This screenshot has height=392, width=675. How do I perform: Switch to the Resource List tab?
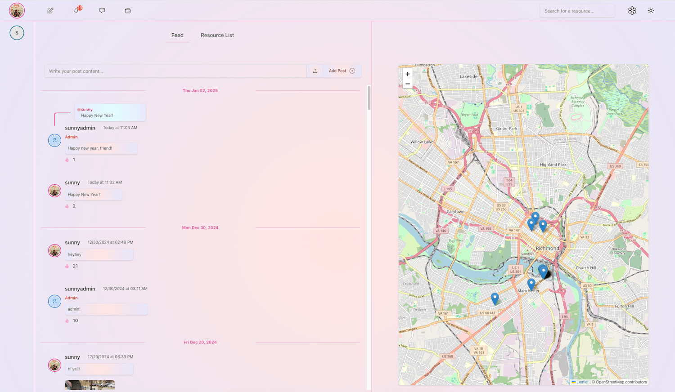pyautogui.click(x=217, y=35)
